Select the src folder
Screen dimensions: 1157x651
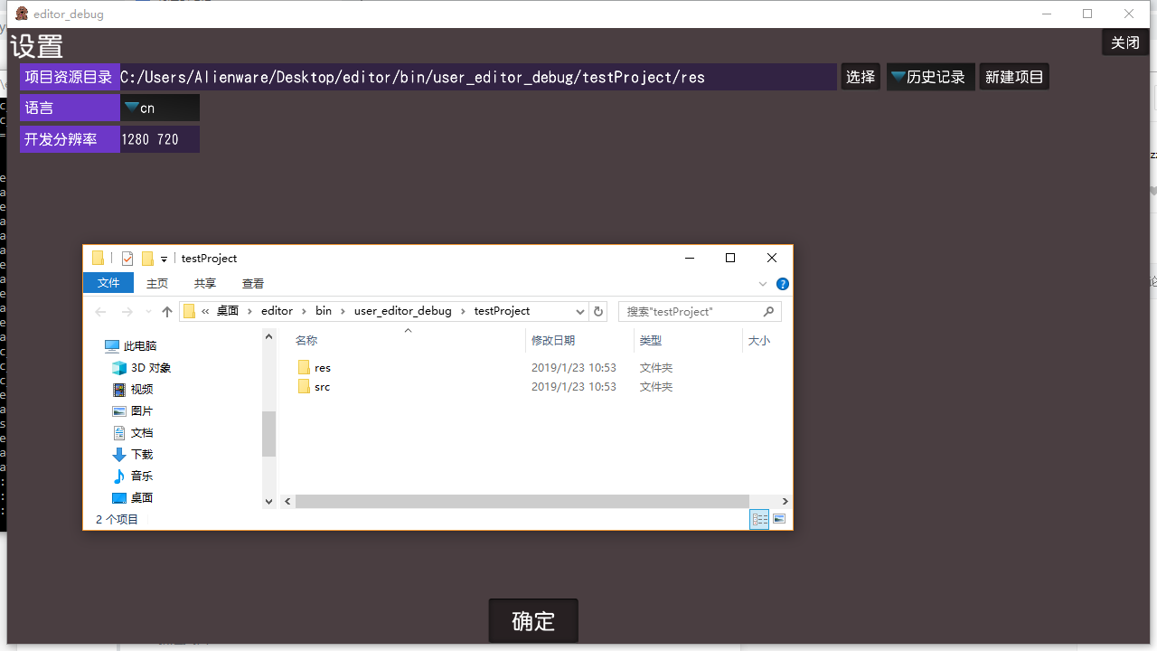(x=315, y=387)
